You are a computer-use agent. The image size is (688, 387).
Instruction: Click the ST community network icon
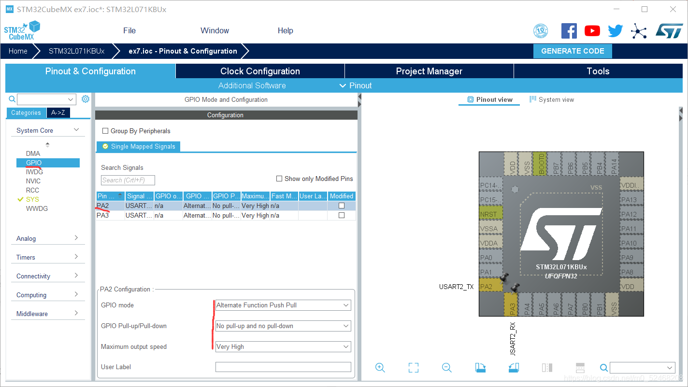click(x=639, y=31)
